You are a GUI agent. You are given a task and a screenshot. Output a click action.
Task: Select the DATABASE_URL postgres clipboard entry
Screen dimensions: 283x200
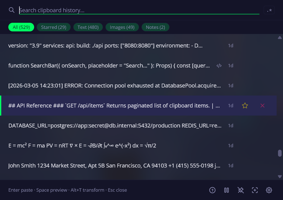115,126
